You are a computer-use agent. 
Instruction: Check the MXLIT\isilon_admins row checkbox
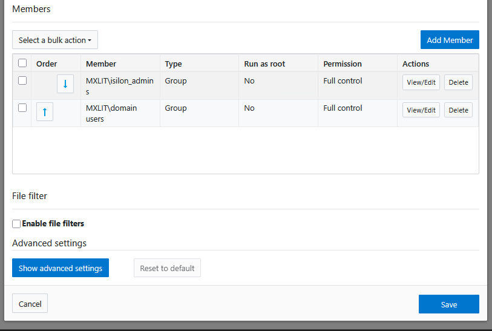[22, 80]
